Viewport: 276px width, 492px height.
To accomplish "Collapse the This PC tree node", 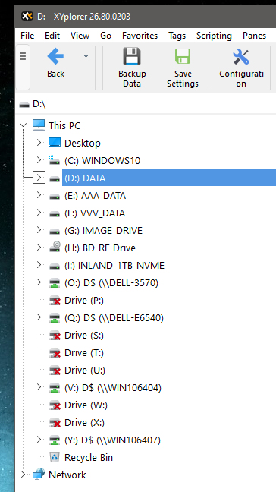I will coord(23,125).
